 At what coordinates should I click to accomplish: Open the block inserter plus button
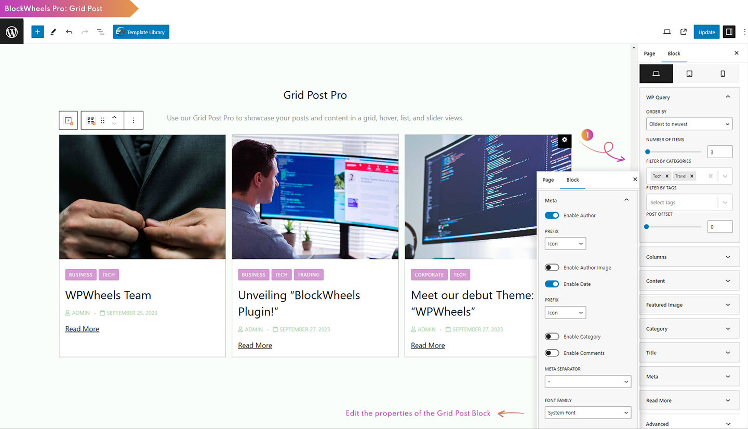pos(37,32)
